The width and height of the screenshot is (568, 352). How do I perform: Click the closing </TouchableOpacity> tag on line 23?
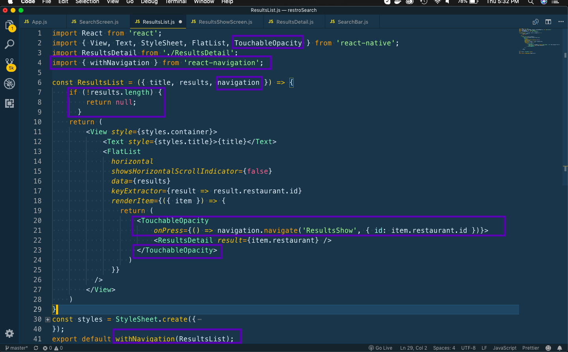coord(177,250)
